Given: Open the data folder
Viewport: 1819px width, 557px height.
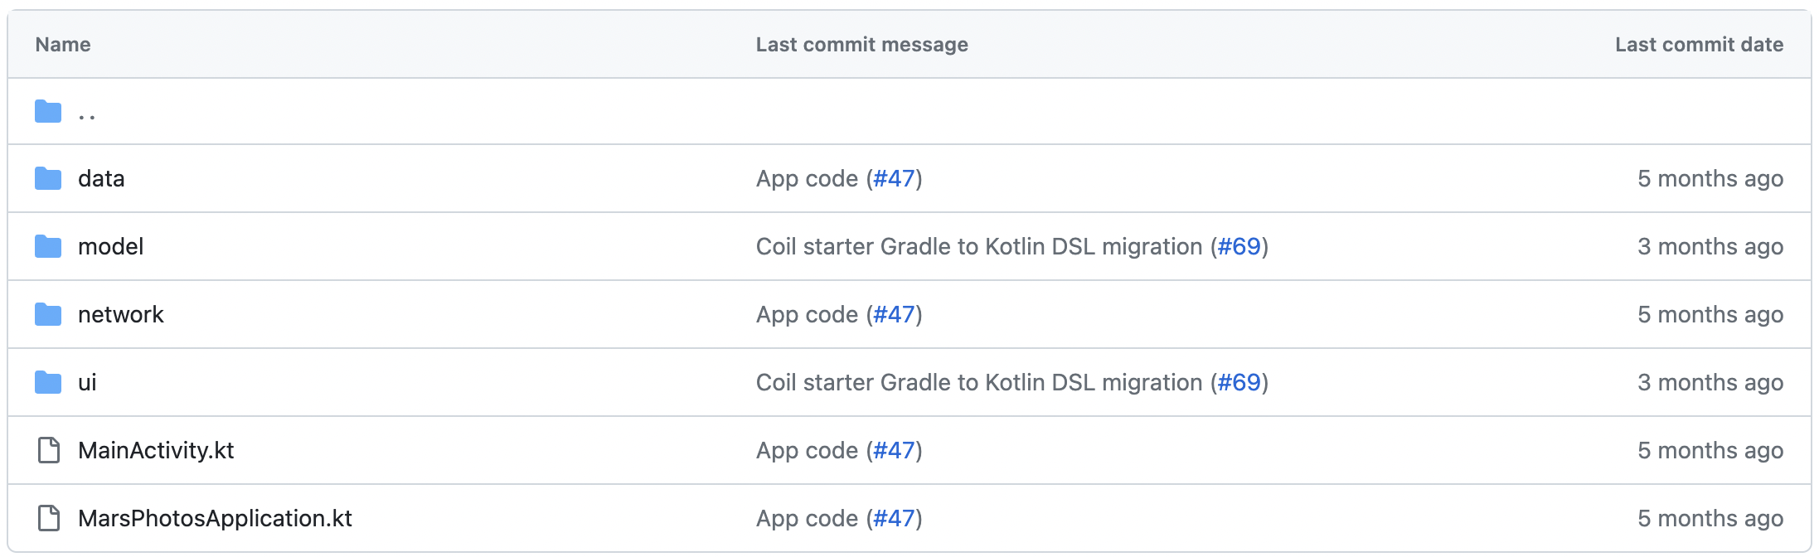Looking at the screenshot, I should 101,179.
